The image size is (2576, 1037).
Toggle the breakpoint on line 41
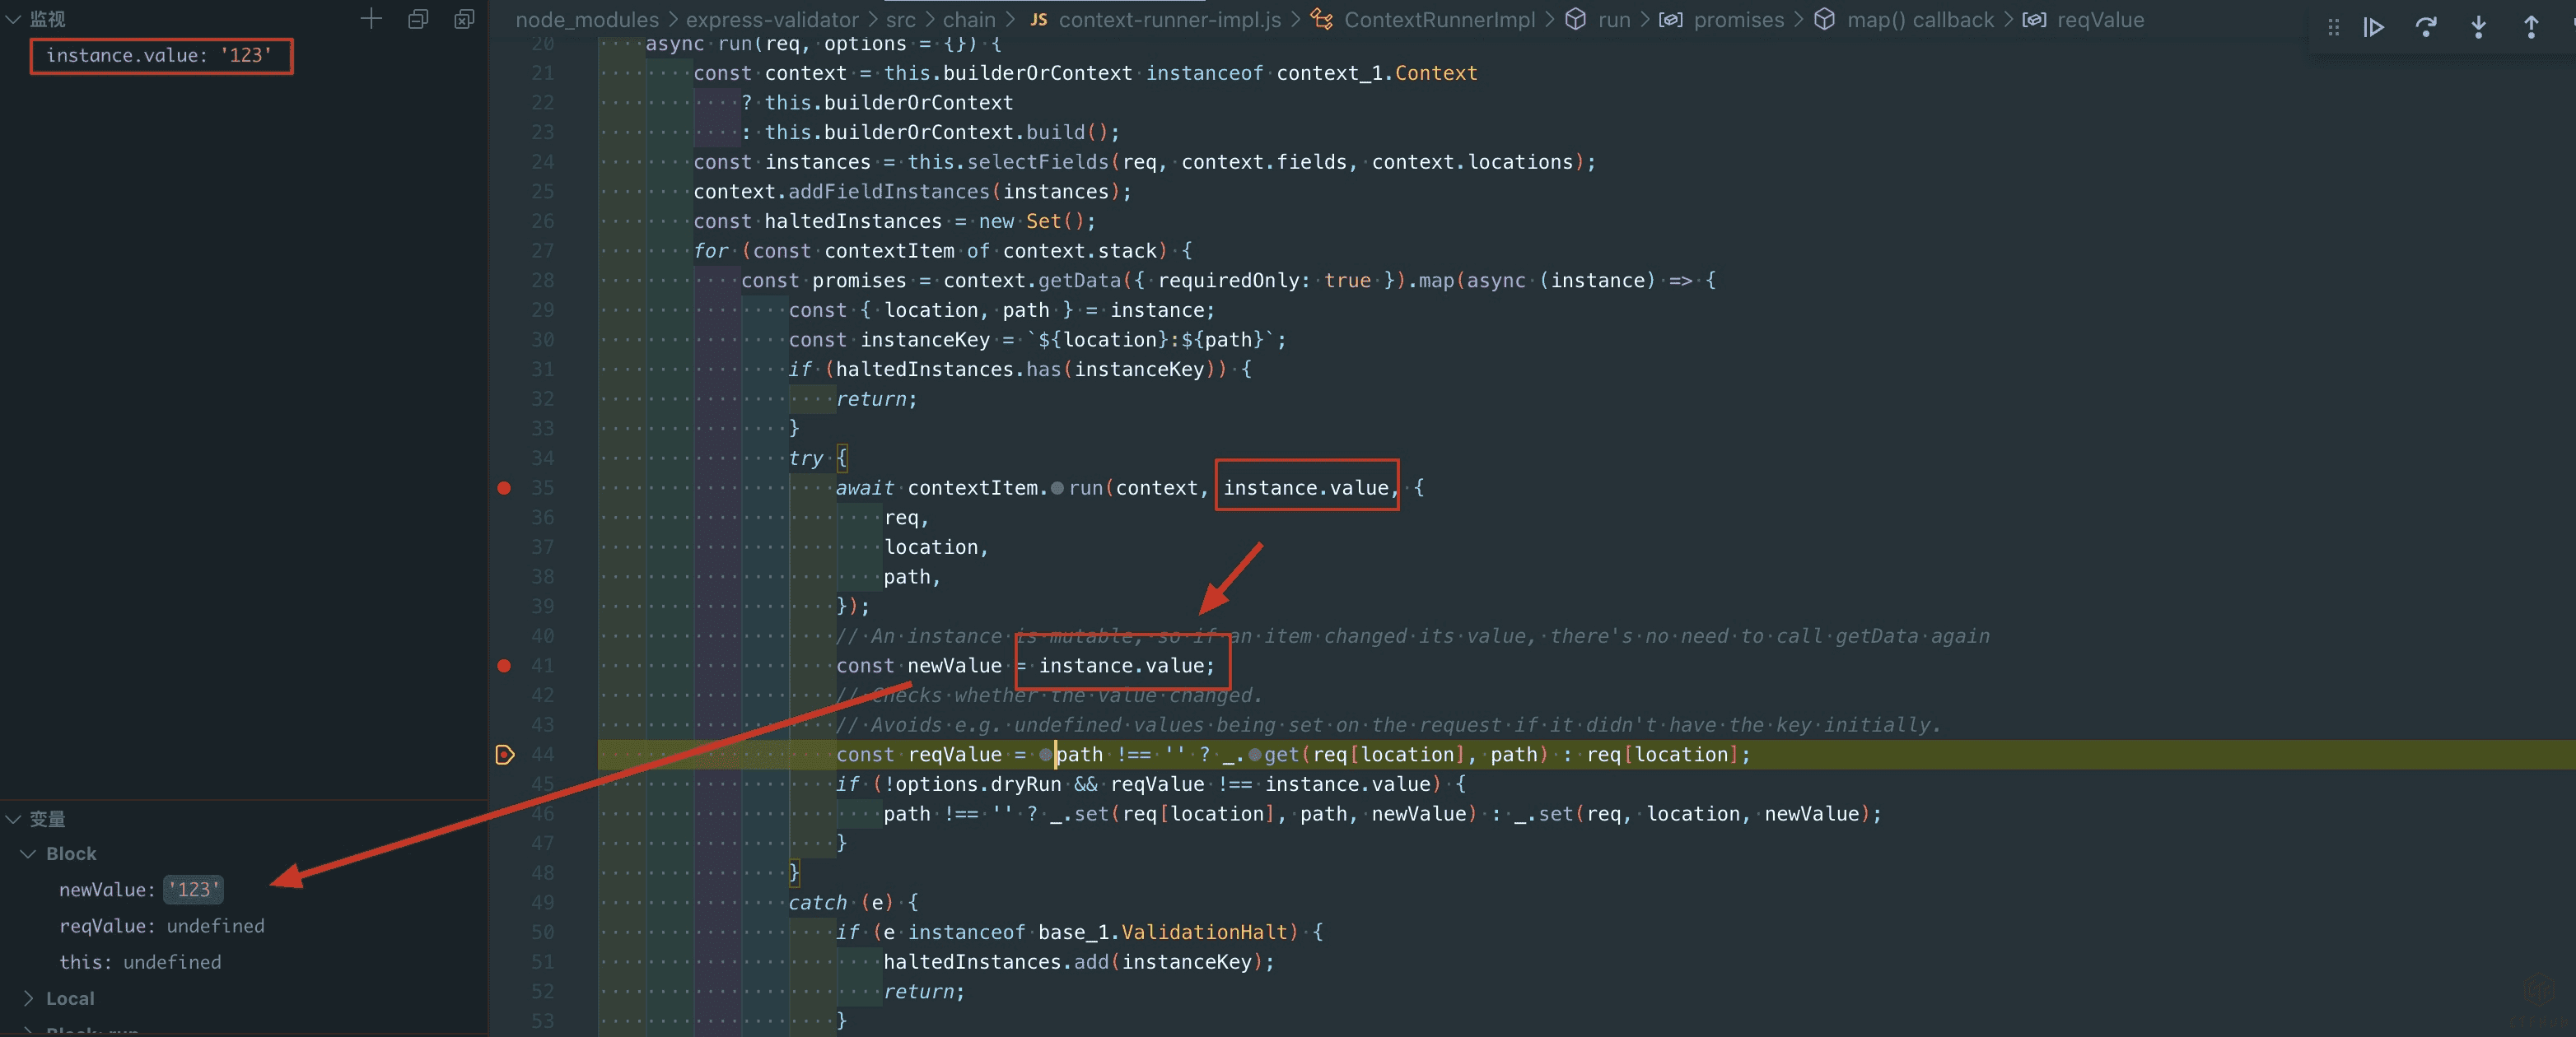504,665
